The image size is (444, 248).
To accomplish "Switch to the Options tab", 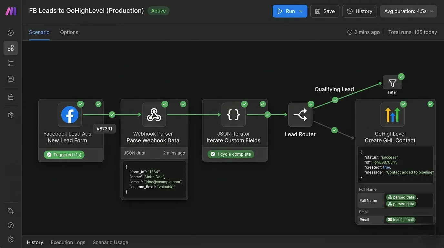I will (x=69, y=32).
